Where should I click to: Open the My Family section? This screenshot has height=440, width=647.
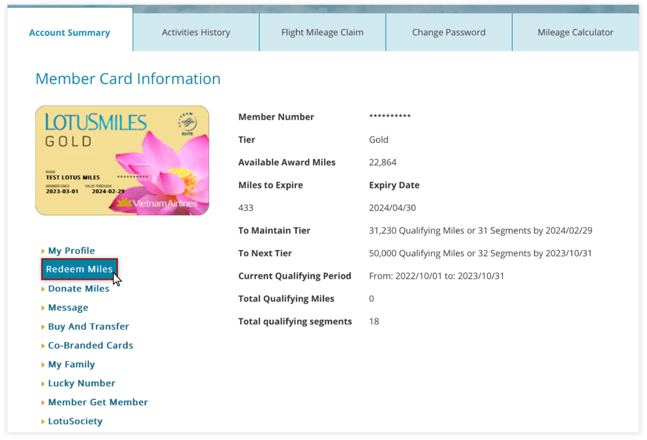[71, 364]
